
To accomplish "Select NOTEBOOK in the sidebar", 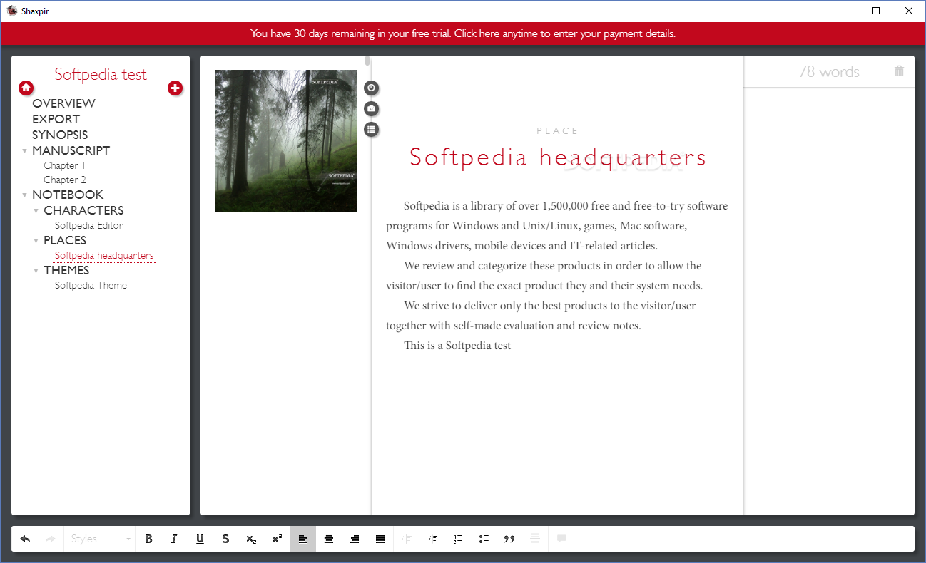I will pos(68,195).
